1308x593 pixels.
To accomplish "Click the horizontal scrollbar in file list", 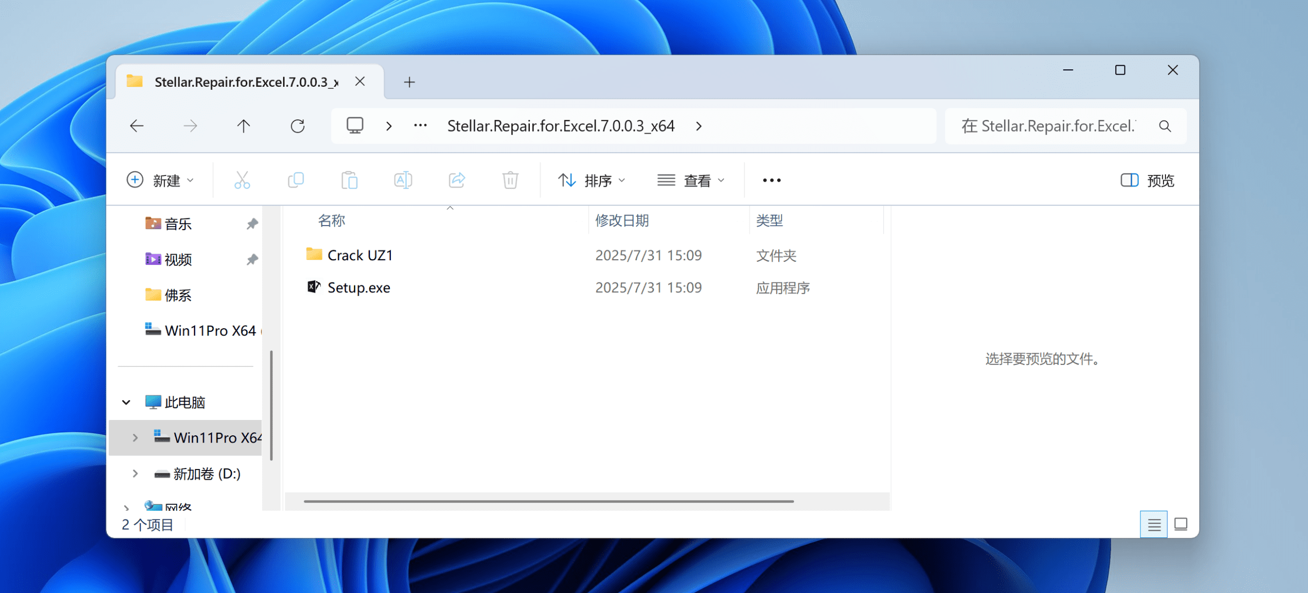I will (548, 501).
